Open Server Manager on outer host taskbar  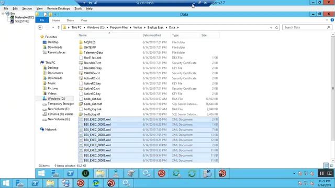[20, 183]
